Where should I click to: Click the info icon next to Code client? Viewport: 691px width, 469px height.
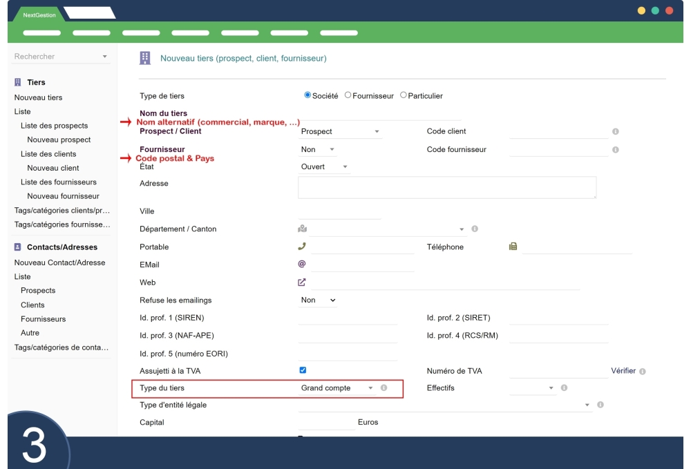615,131
